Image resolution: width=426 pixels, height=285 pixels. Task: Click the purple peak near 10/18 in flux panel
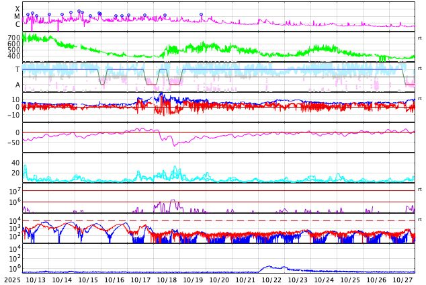click(173, 201)
